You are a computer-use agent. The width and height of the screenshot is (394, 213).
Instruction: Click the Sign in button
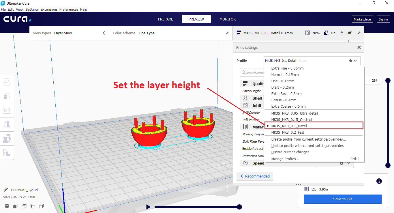click(x=383, y=19)
